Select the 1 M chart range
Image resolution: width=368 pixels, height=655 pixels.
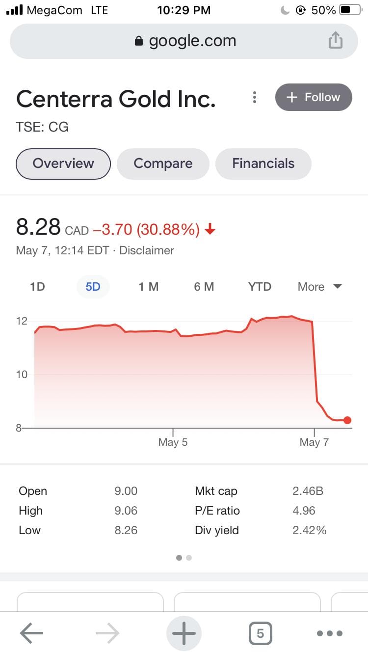point(148,287)
